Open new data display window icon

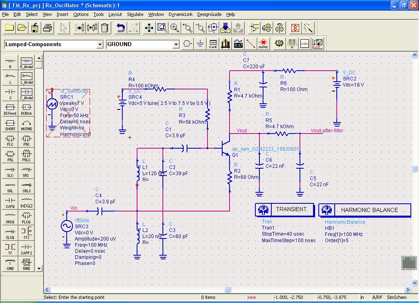point(304,43)
